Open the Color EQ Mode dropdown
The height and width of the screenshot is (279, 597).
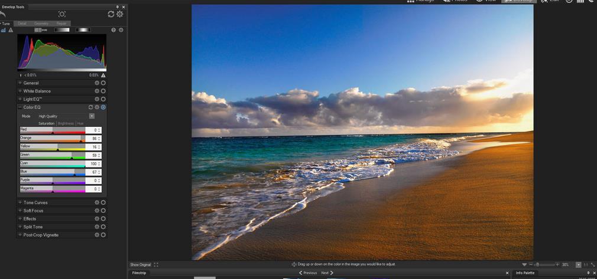coord(92,116)
